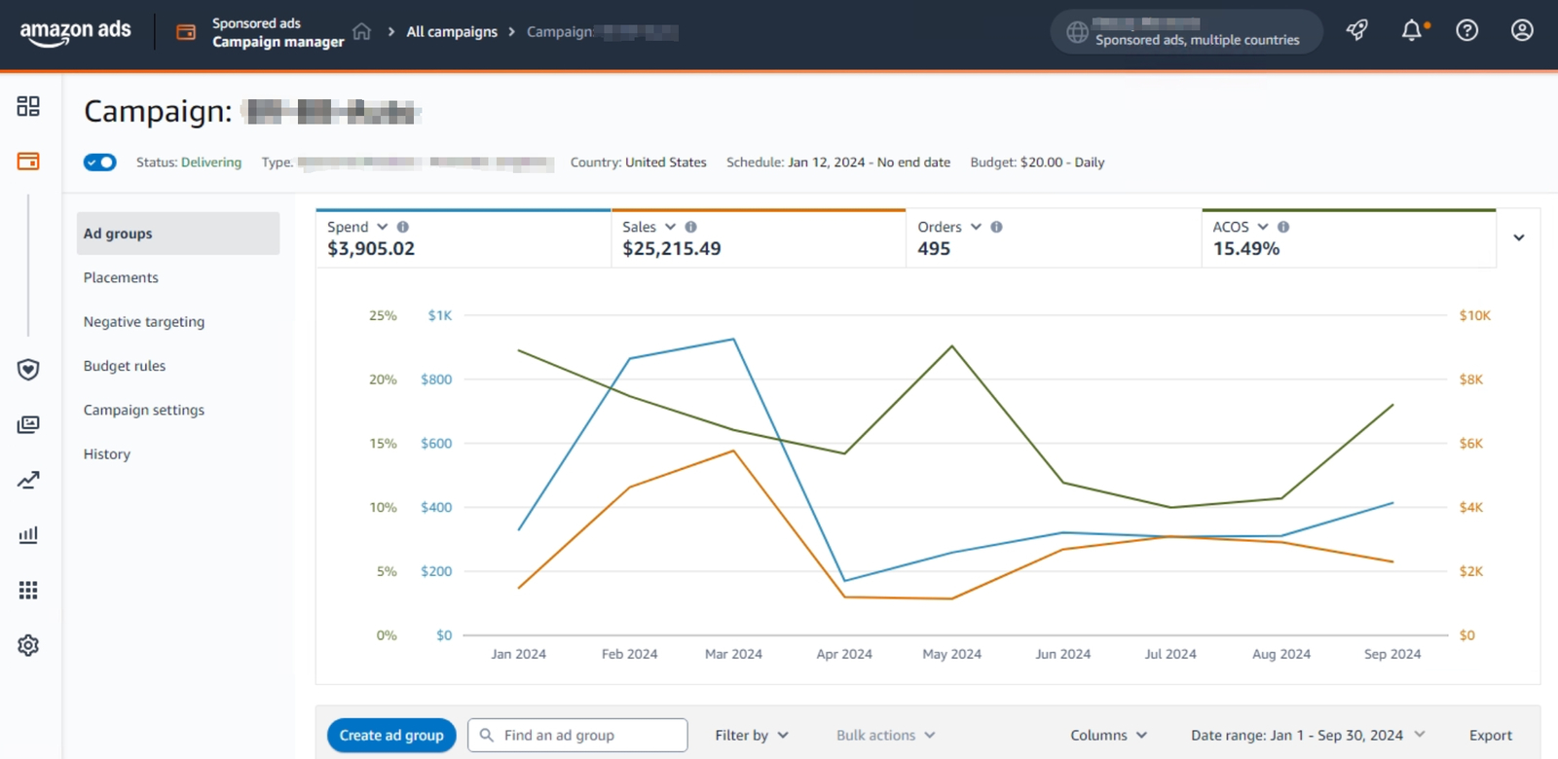Collapse the chart with the chevron
Viewport: 1558px width, 759px height.
1518,237
